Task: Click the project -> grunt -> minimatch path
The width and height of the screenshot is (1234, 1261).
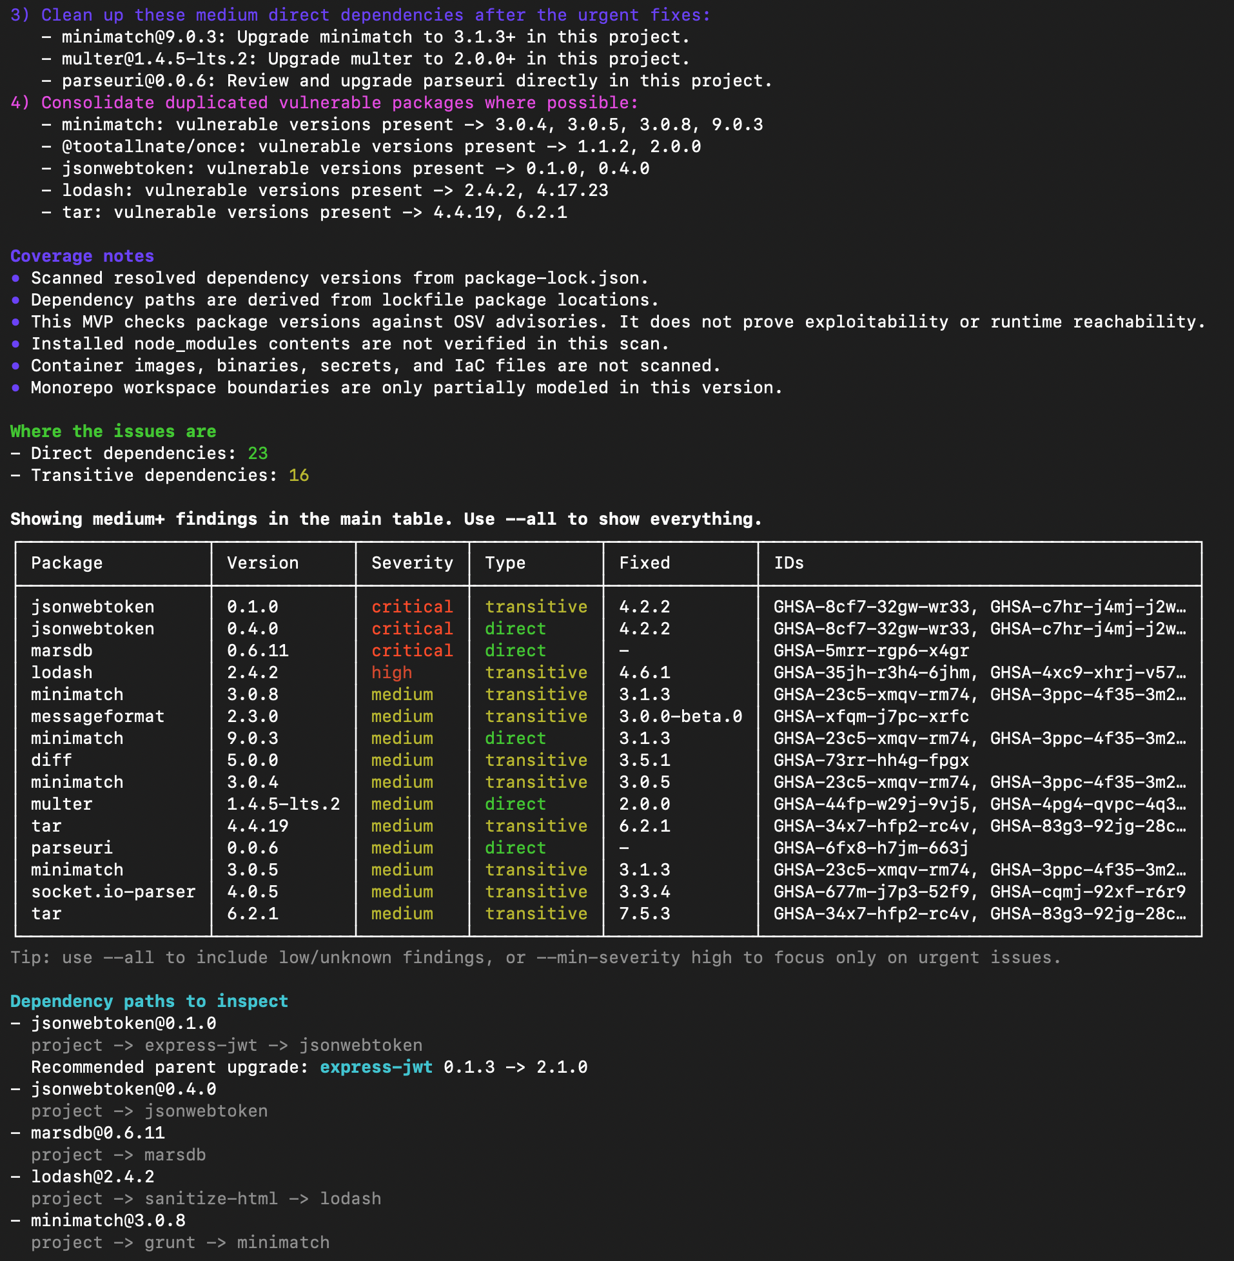Action: click(180, 1242)
